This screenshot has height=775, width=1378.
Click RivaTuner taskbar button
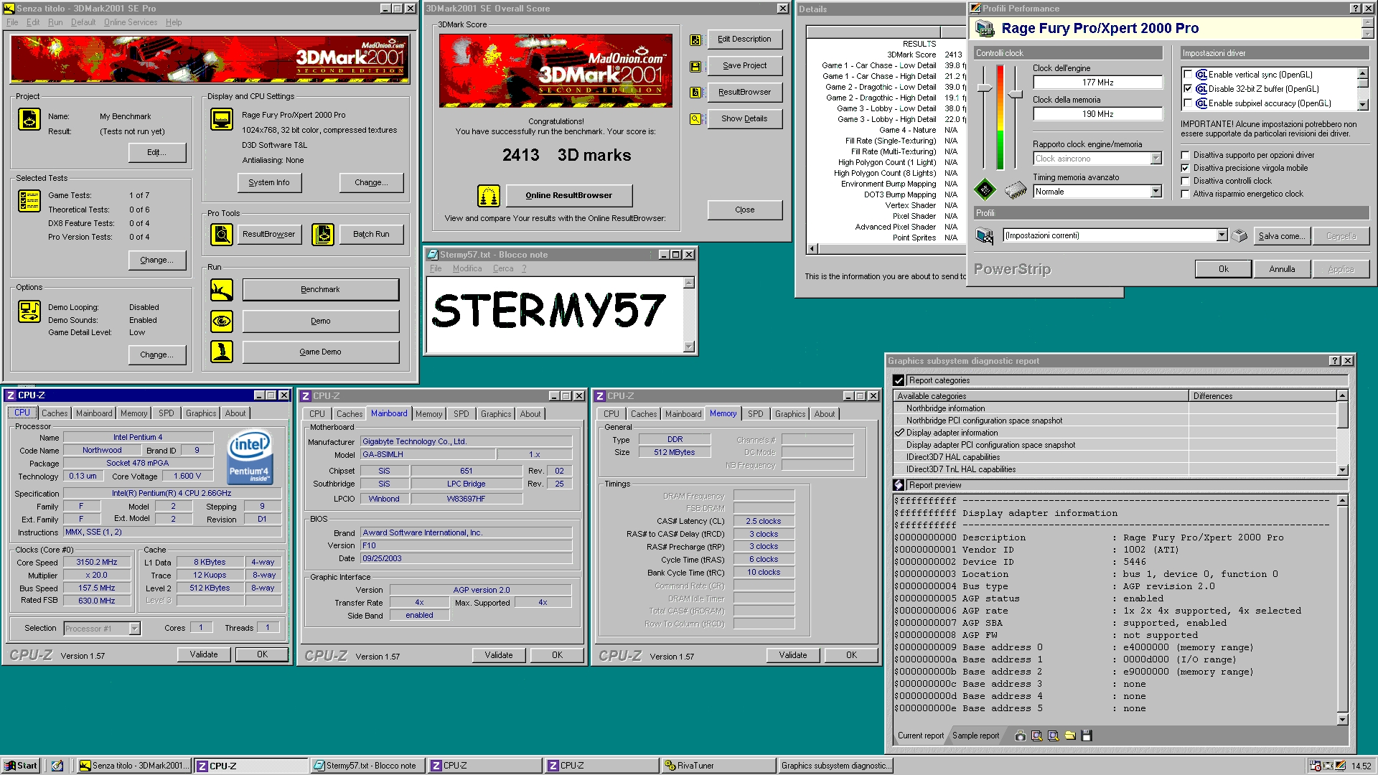pyautogui.click(x=719, y=766)
